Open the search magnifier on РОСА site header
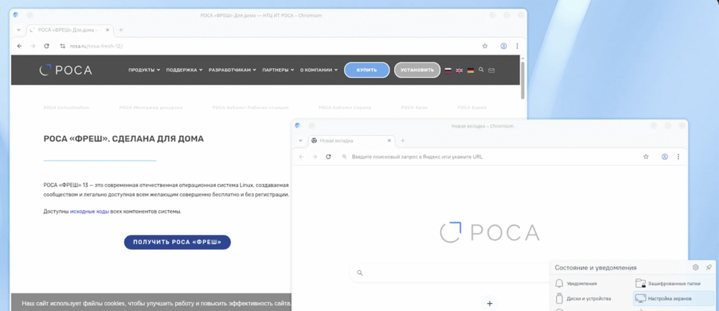 tap(480, 70)
